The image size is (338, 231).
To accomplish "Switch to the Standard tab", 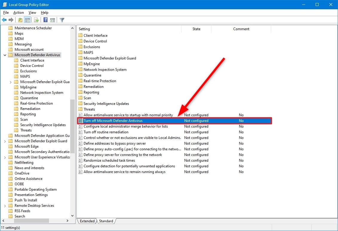I will 106,221.
